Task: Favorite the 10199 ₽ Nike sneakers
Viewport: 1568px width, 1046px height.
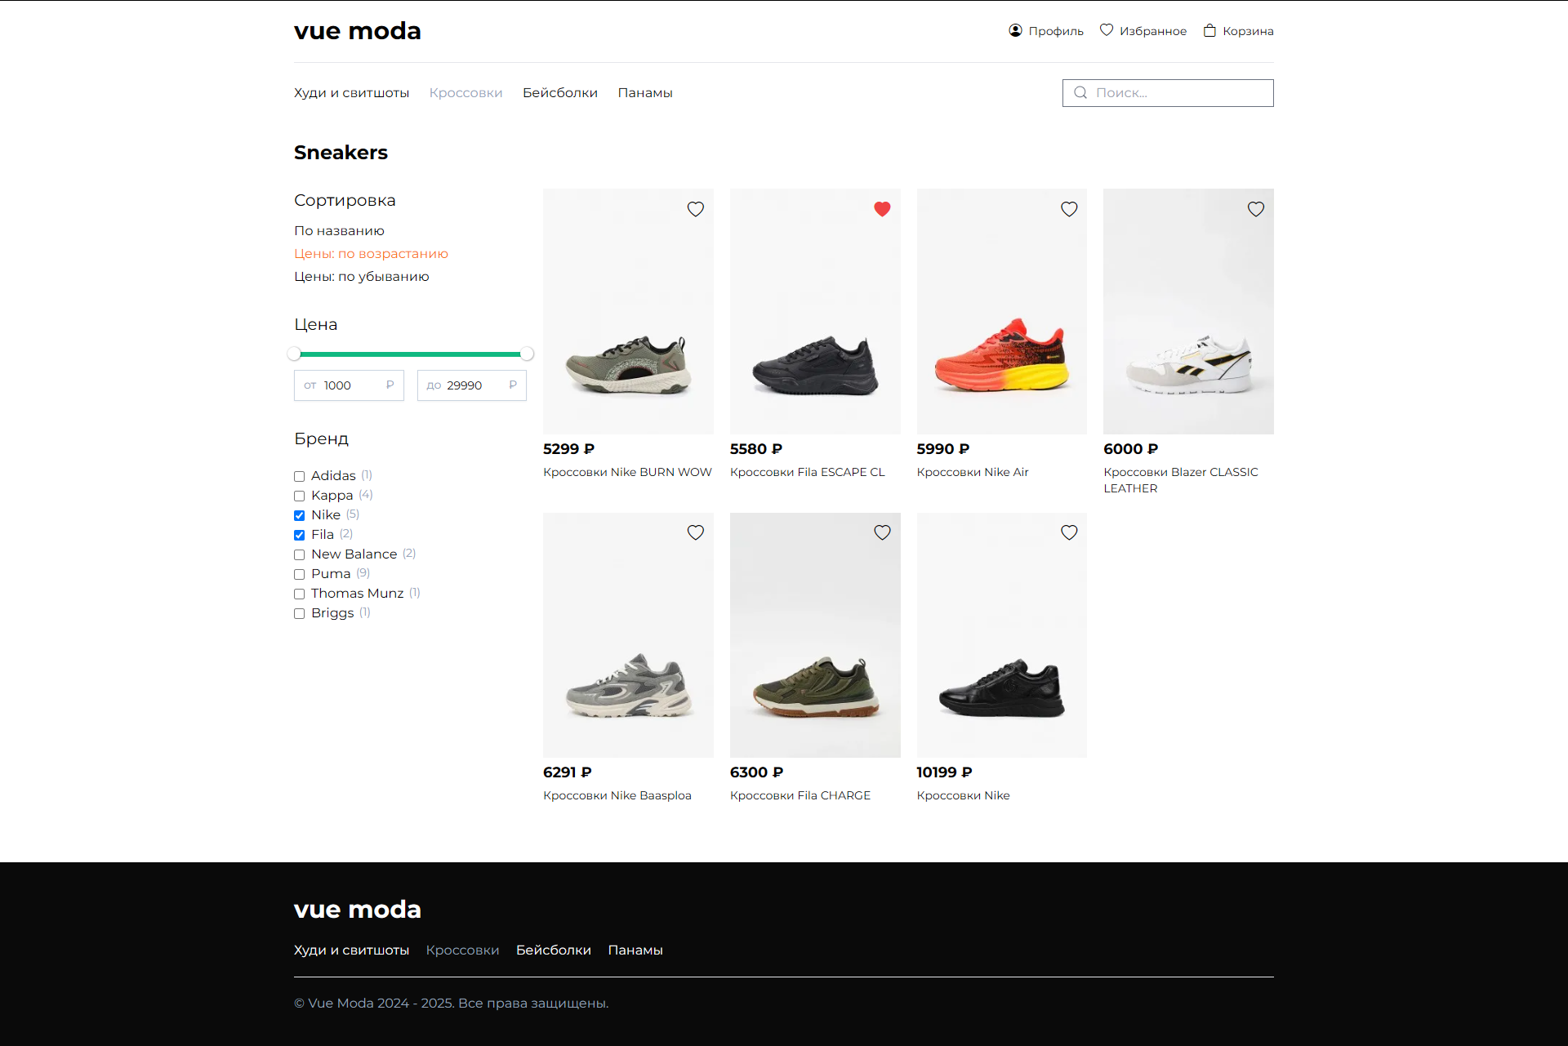Action: (1069, 532)
